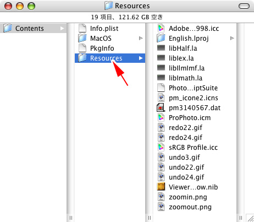254x222 pixels.
Task: Select the Adobe...998.icc color profile icon
Action: coord(161,29)
